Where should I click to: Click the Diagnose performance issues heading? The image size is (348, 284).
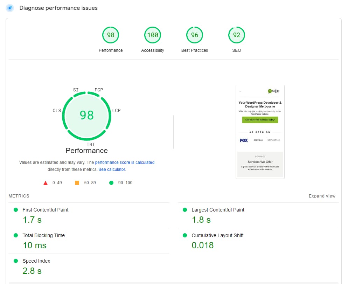[x=58, y=8]
